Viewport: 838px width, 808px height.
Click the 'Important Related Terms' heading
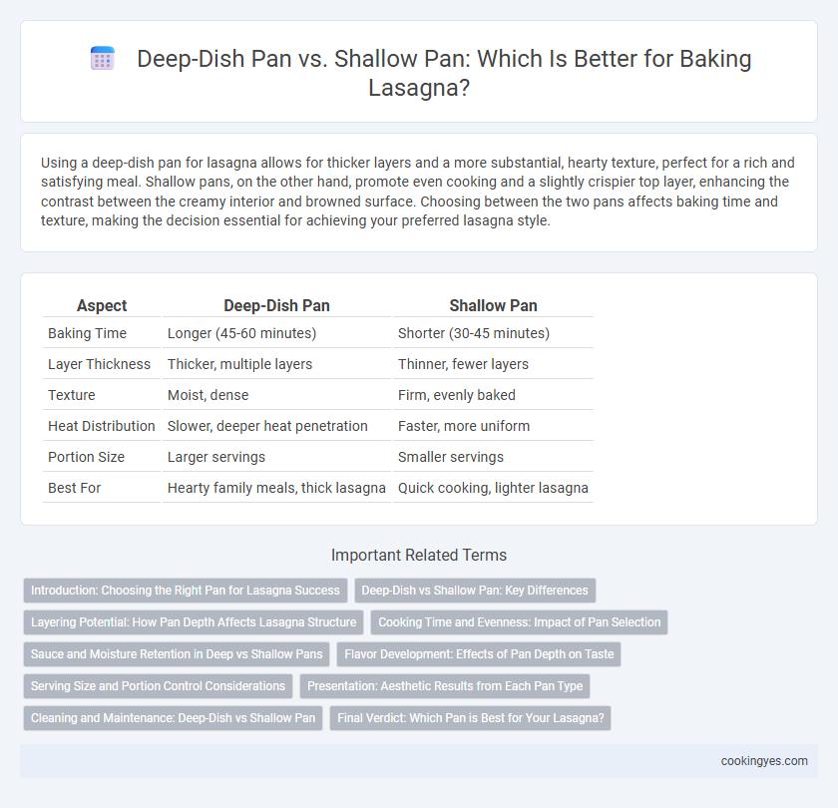coord(419,556)
